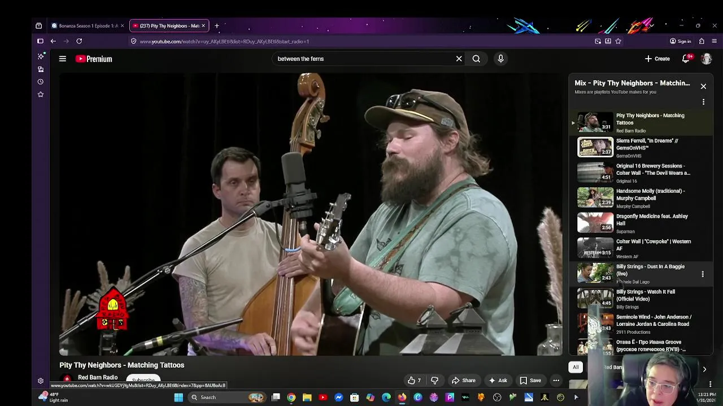Show next filter chips with right chevron
This screenshot has width=723, height=406.
coord(704,369)
